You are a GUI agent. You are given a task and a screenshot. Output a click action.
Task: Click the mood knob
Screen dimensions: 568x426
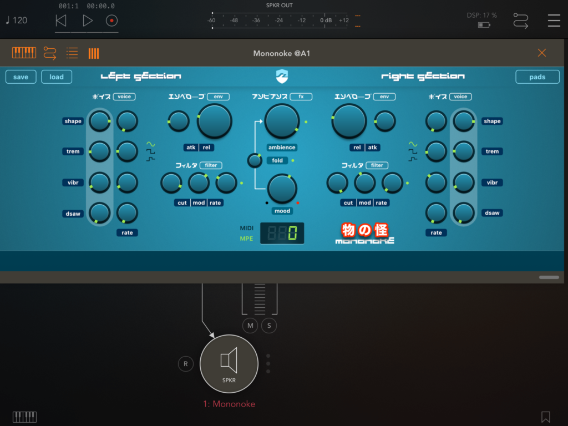282,189
